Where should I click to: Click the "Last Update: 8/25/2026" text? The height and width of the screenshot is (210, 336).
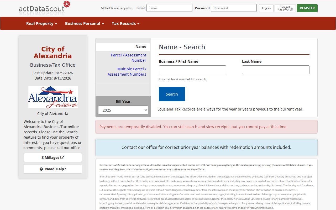tap(53, 73)
